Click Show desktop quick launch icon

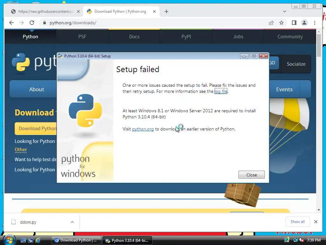pos(23,240)
